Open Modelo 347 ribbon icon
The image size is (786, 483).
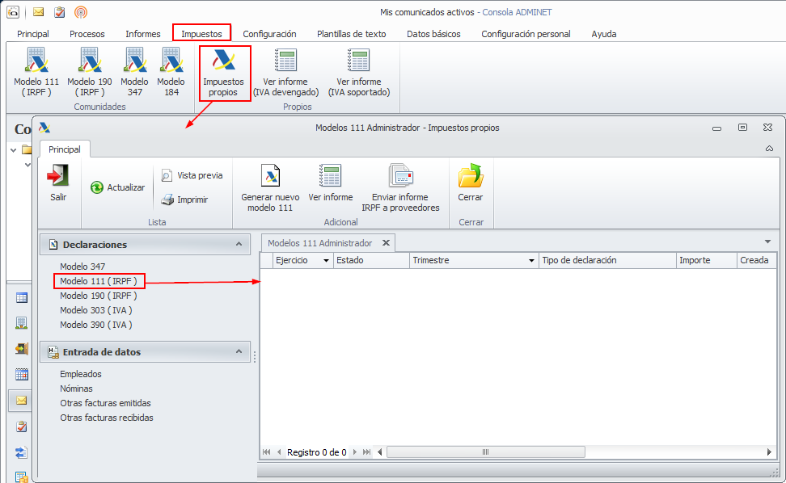[134, 72]
